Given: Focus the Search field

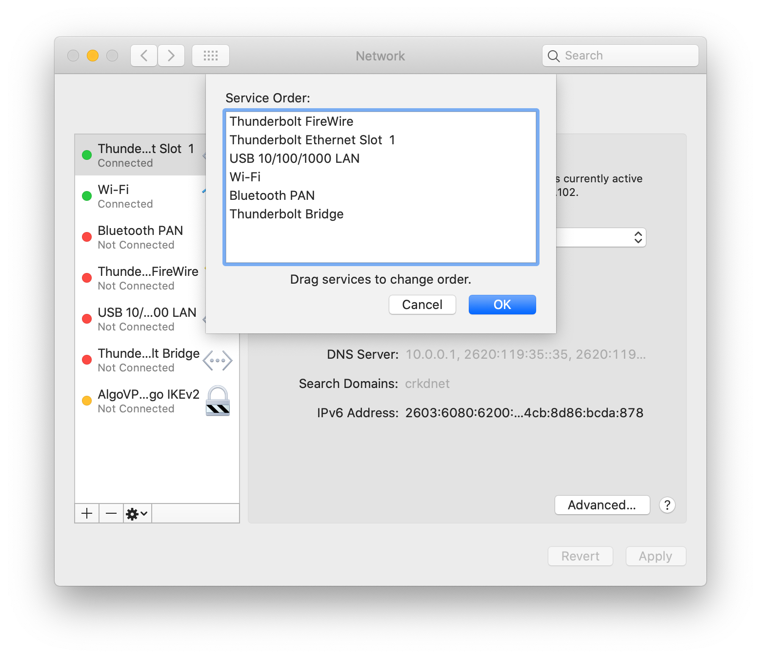Looking at the screenshot, I should coord(620,56).
